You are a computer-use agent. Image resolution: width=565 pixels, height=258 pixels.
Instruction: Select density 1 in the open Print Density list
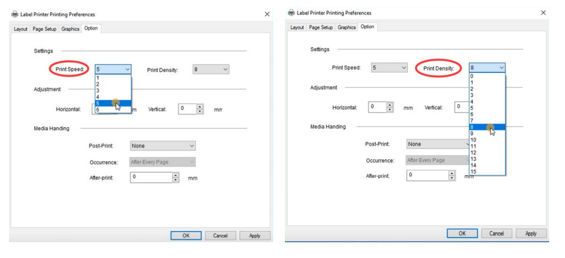tap(487, 82)
